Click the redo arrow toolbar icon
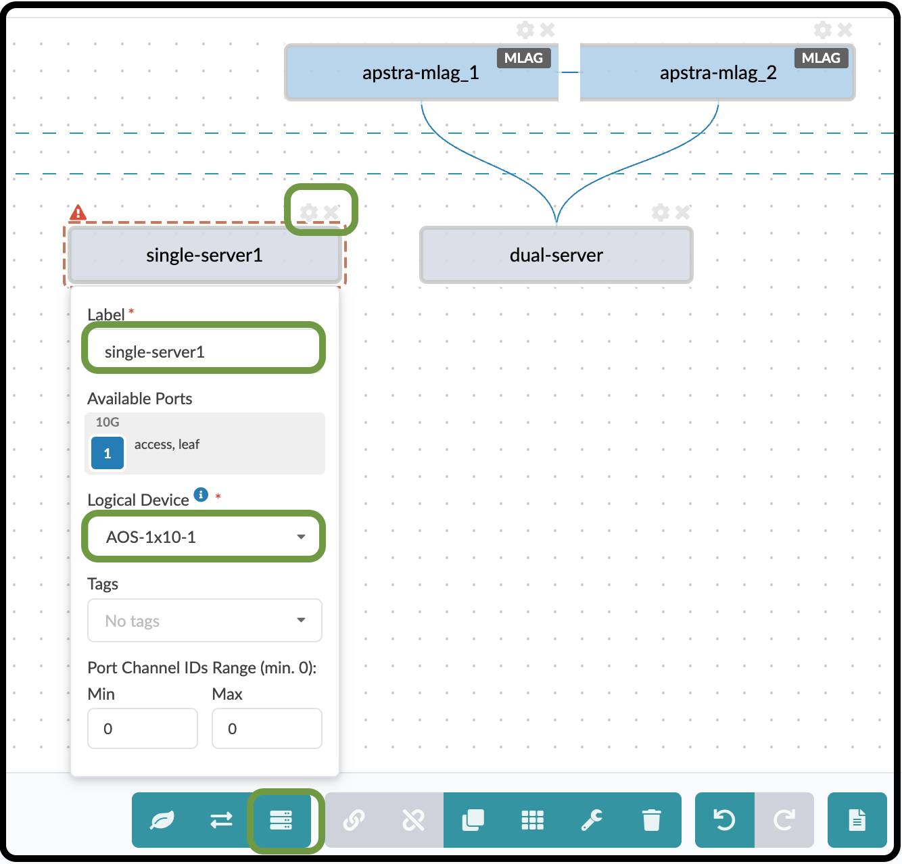Screen dimensions: 902x864 784,820
